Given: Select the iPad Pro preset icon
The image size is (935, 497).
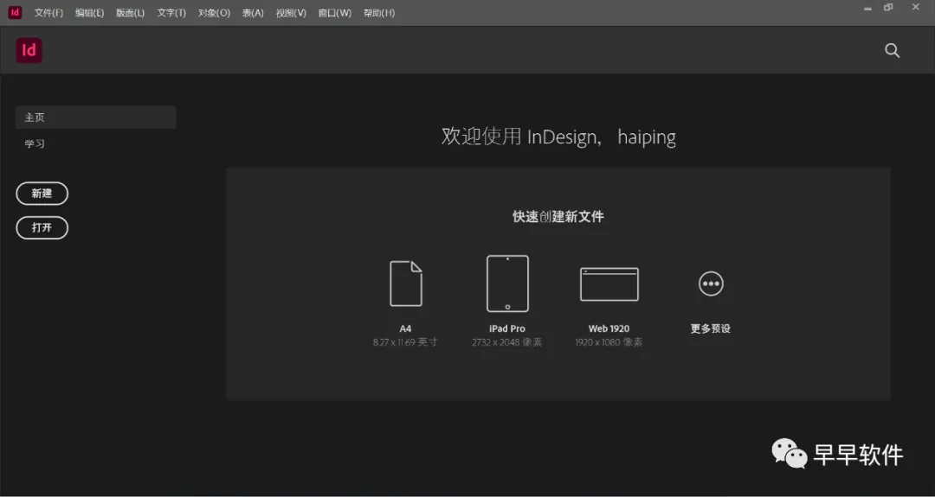Looking at the screenshot, I should (x=507, y=284).
